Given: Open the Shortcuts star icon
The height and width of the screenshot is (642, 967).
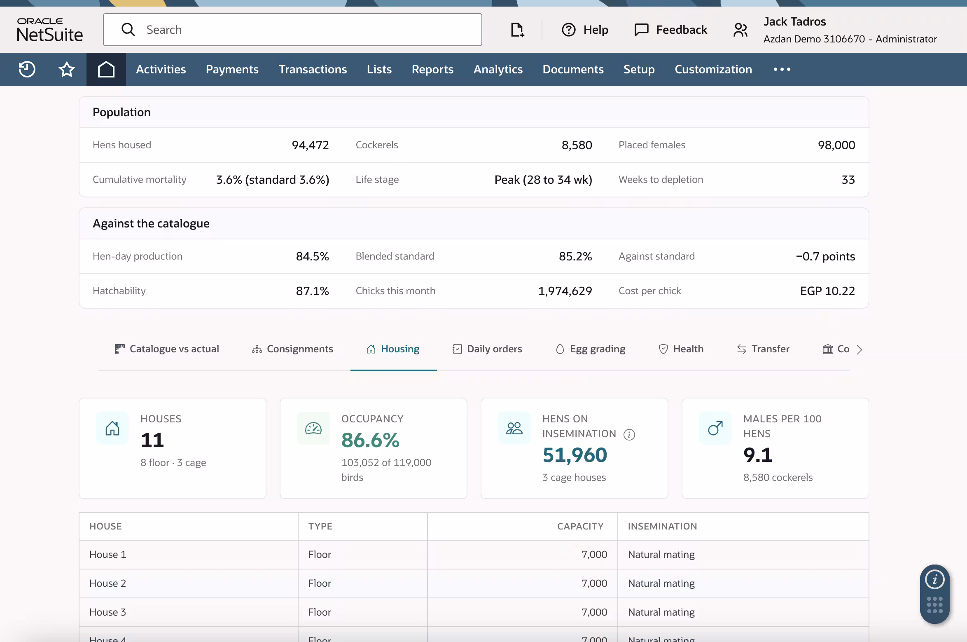Looking at the screenshot, I should coord(66,69).
